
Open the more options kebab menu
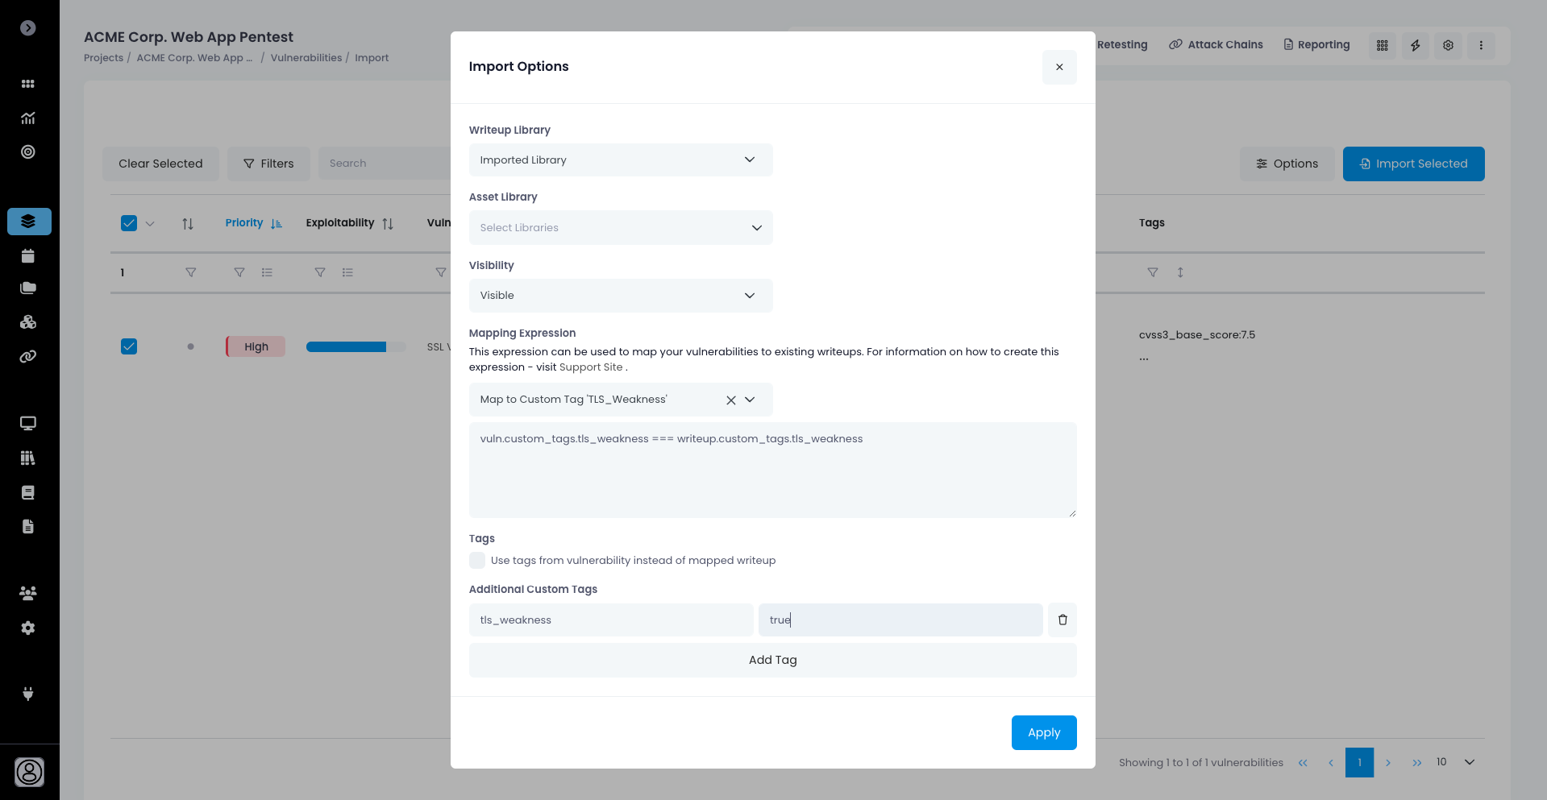(x=1480, y=45)
